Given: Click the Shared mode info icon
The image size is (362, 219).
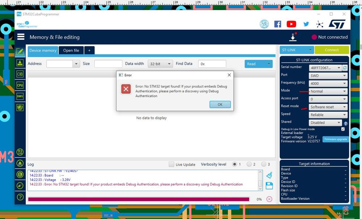Looking at the screenshot, I should tap(346, 123).
